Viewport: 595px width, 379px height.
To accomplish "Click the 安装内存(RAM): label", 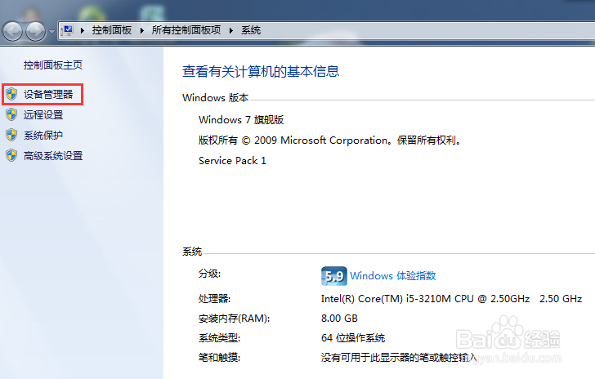I will click(234, 319).
